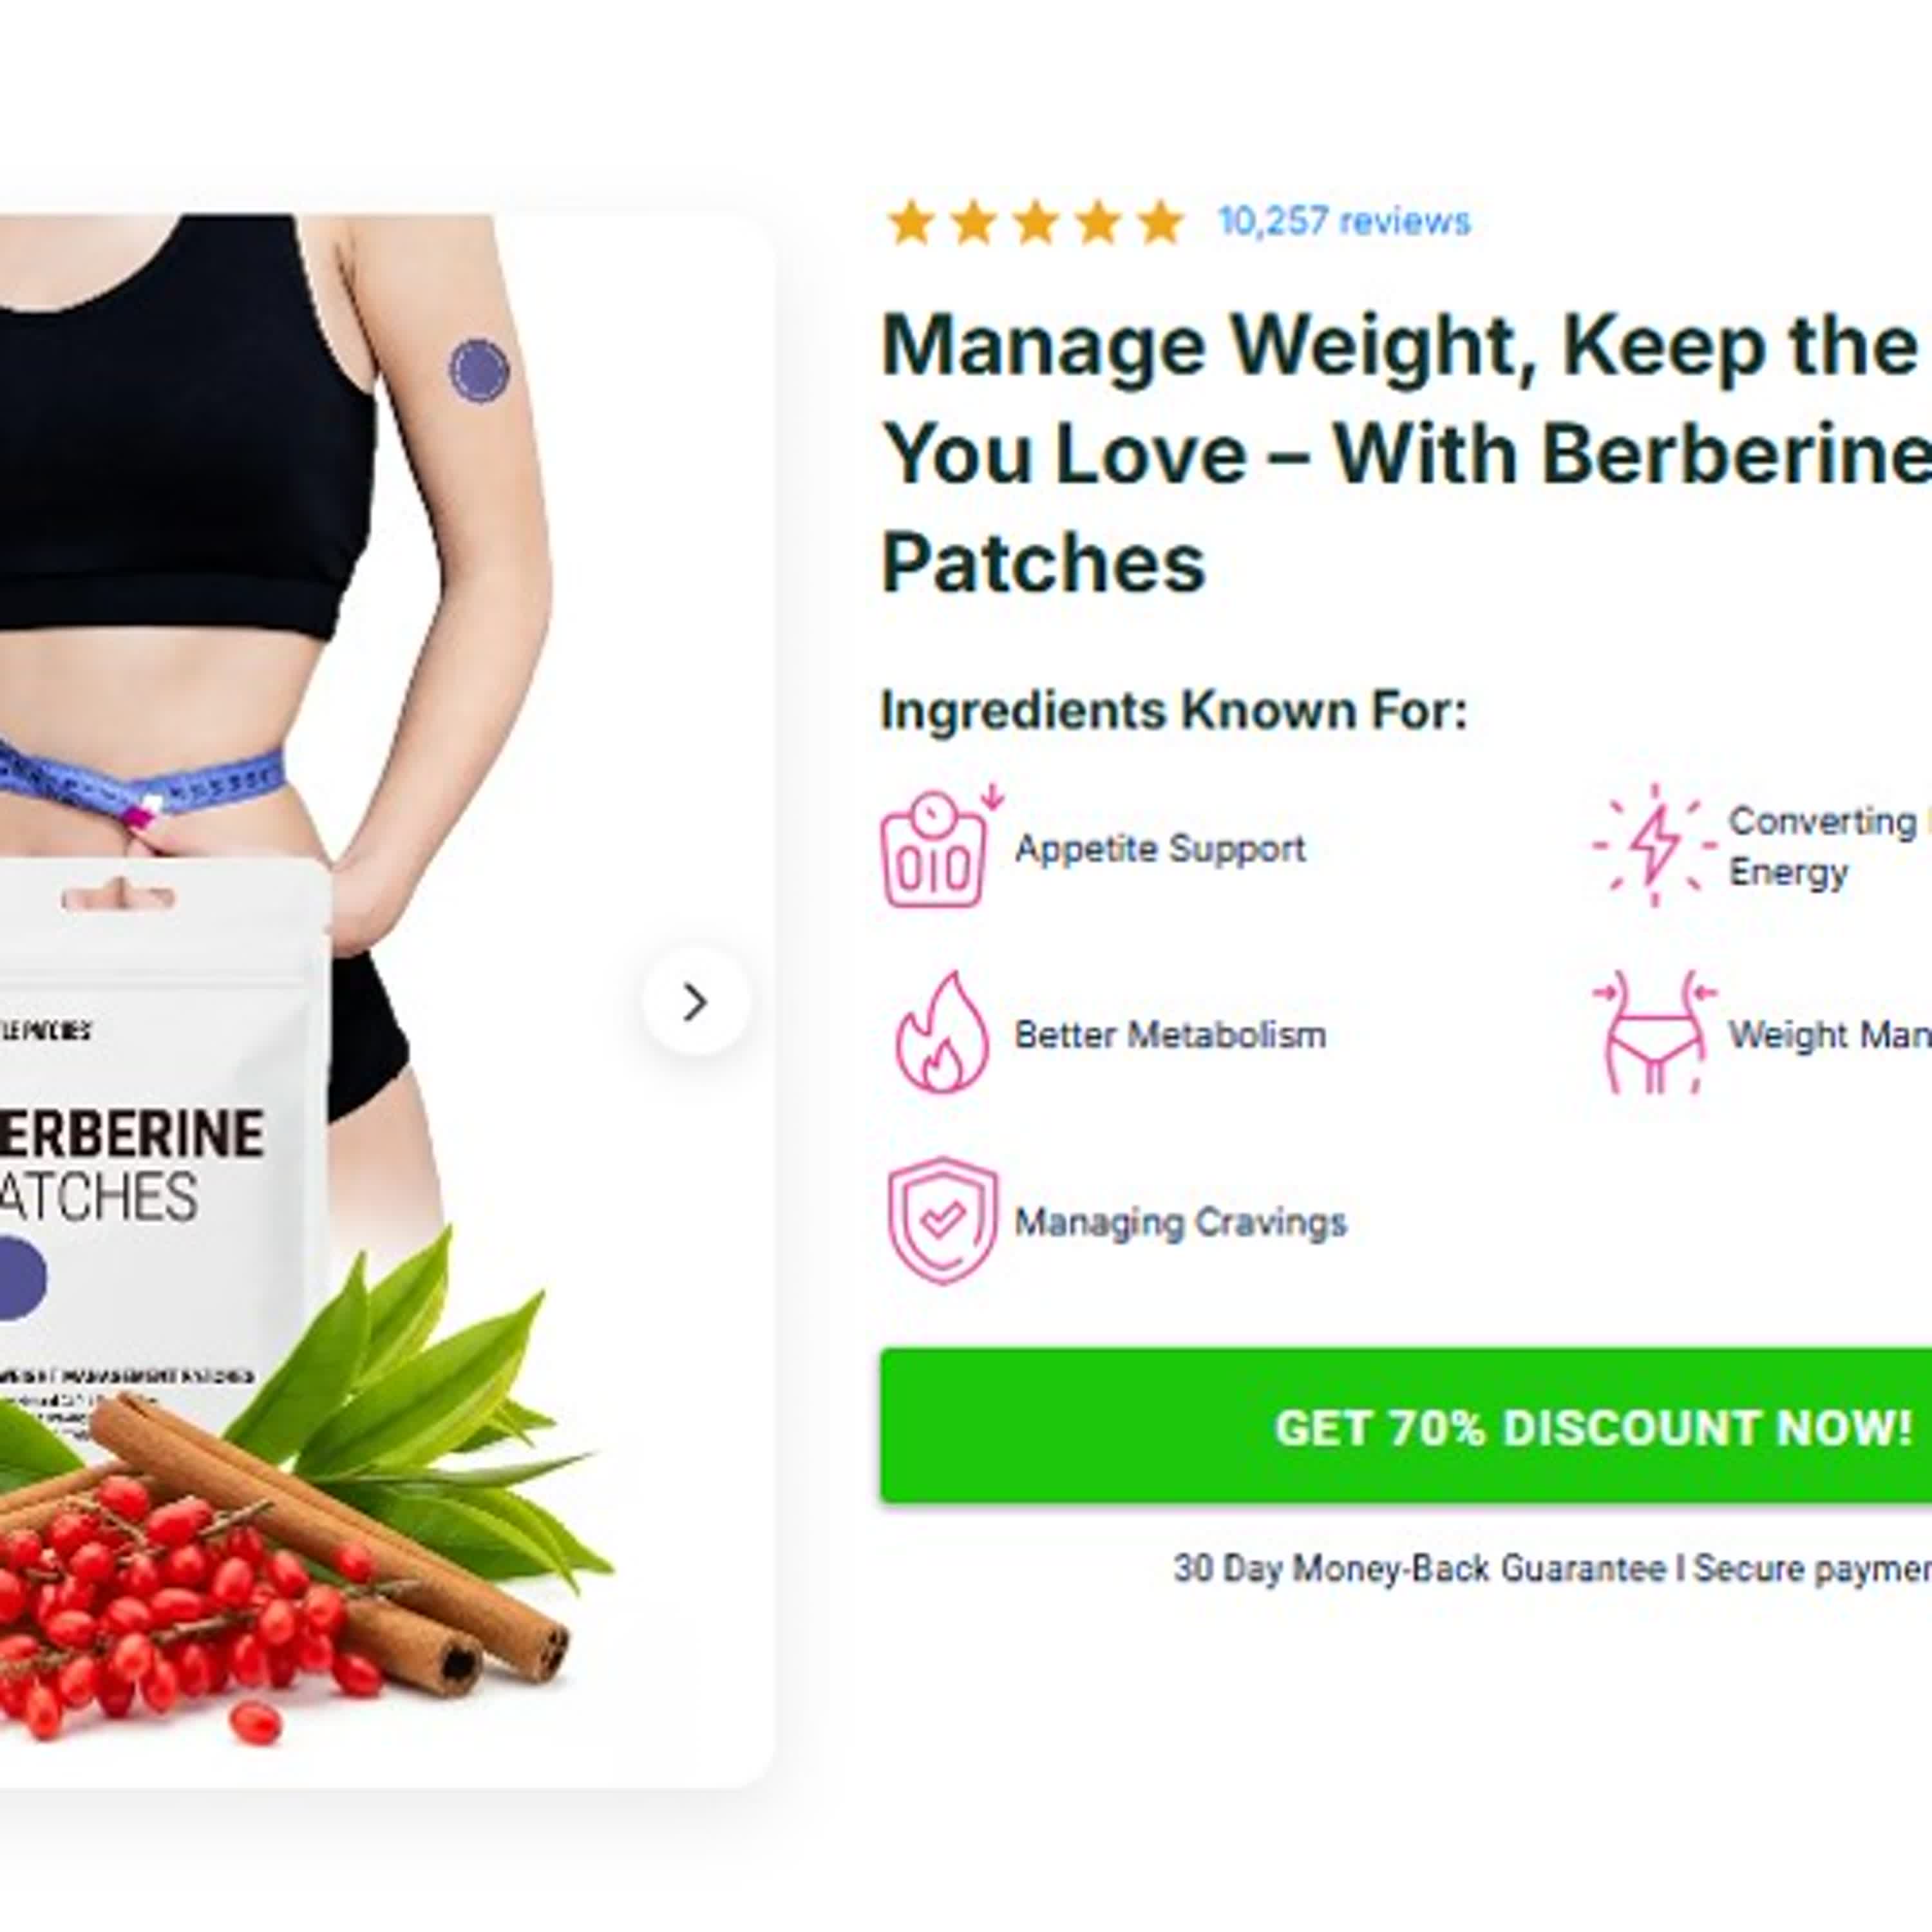Click GET 70% DISCOUNT NOW button
Viewport: 1932px width, 1932px height.
pyautogui.click(x=1406, y=1427)
